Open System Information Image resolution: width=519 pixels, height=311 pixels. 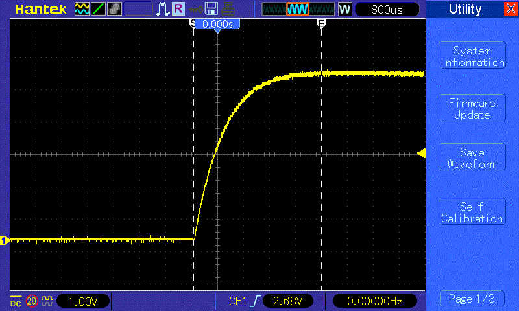pos(472,56)
